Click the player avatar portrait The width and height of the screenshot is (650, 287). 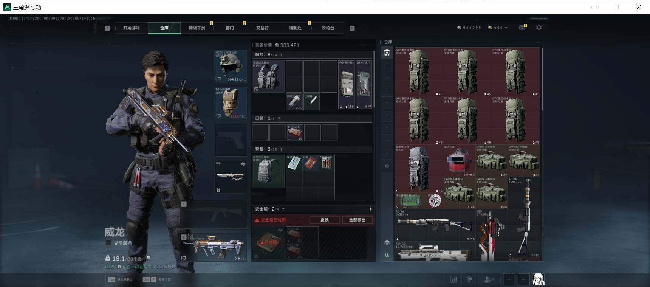(x=538, y=279)
